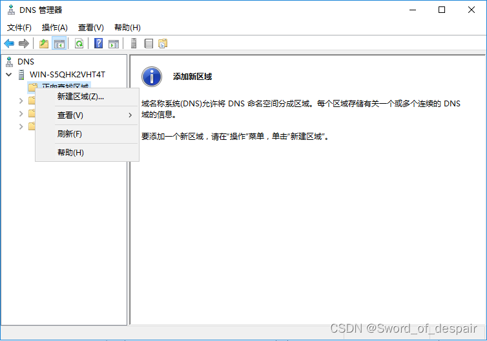Open the 帮助(H) menu in menu bar

coord(127,28)
